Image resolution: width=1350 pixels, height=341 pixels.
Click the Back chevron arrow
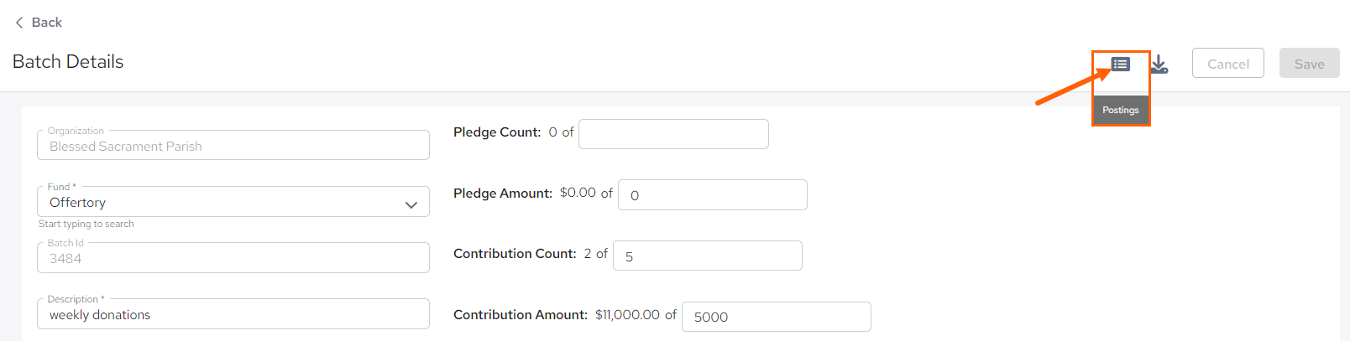tap(19, 23)
